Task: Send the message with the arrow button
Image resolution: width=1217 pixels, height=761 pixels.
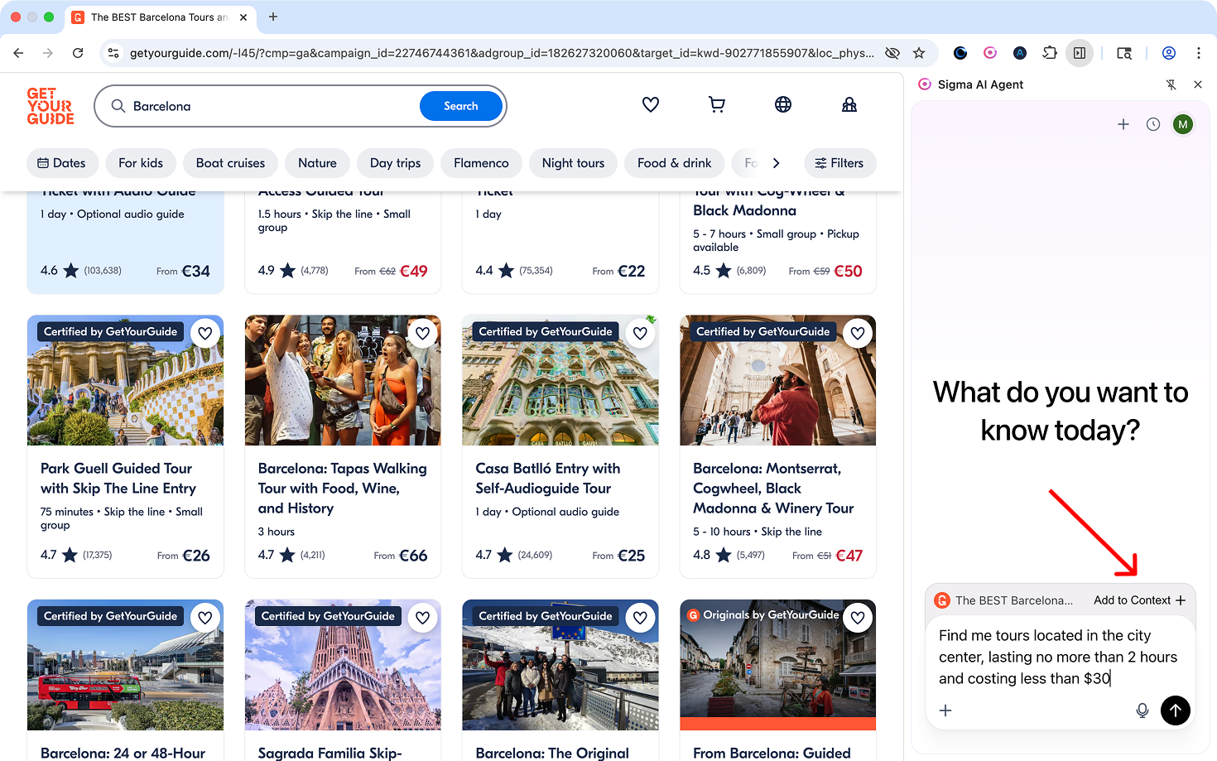Action: (1176, 710)
